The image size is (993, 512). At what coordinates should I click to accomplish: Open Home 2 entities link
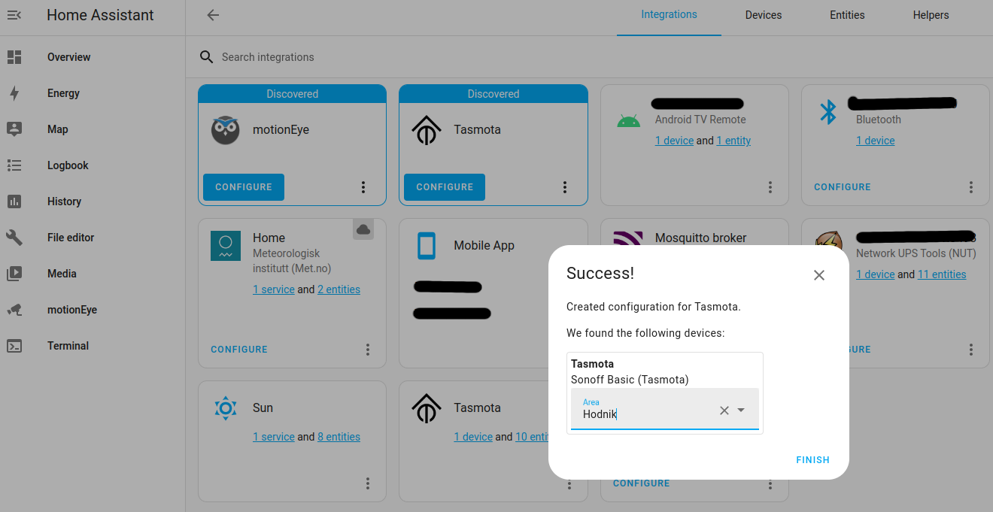(339, 289)
